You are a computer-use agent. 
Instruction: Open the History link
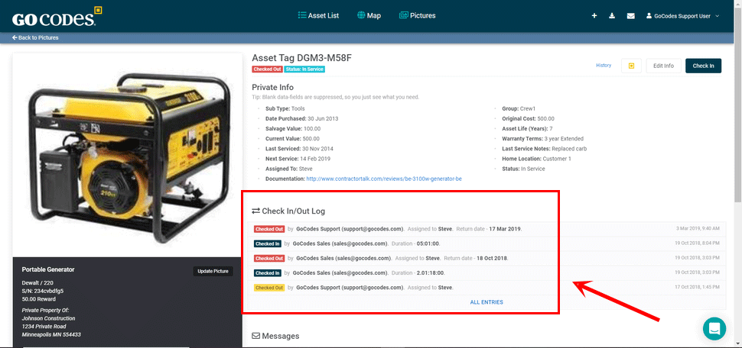click(x=604, y=66)
